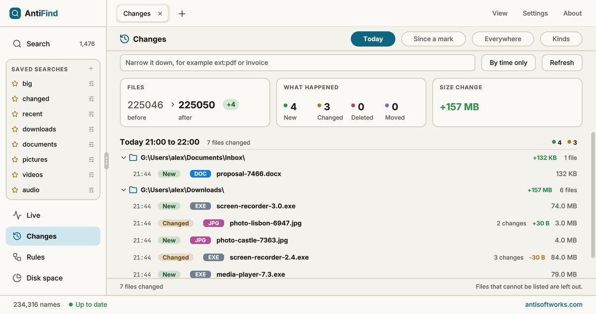Open options sliders icon for downloads

click(91, 129)
